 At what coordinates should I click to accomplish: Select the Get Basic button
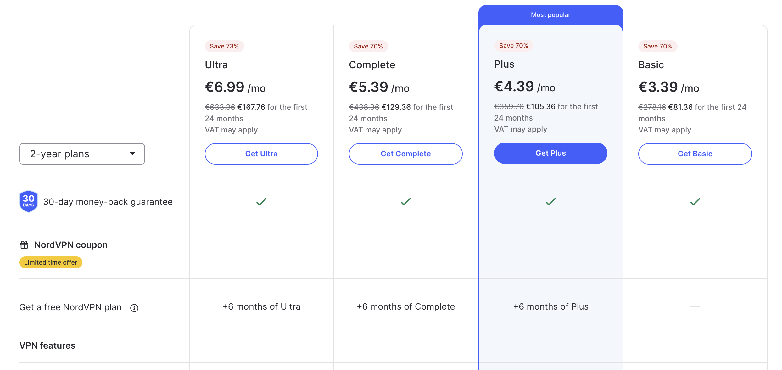(695, 154)
